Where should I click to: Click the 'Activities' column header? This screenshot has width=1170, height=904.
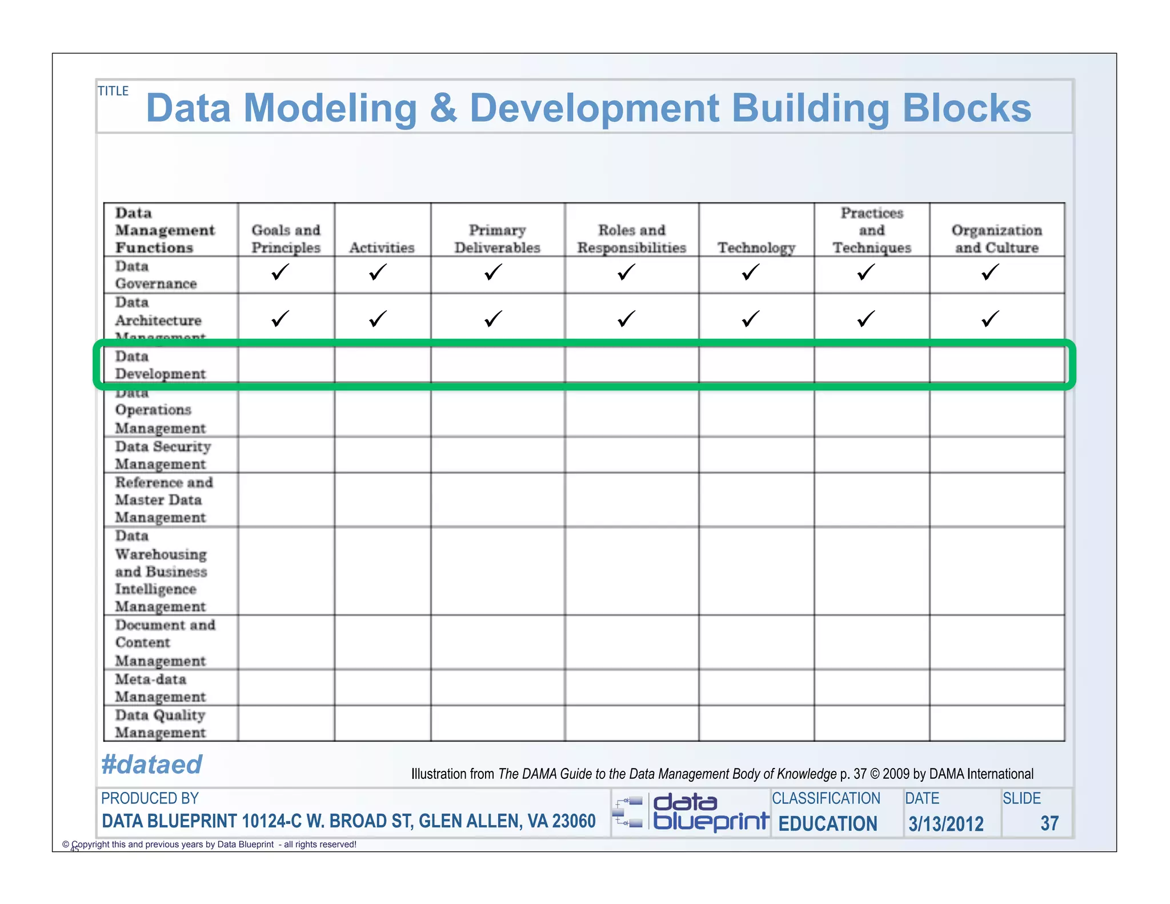coord(382,247)
